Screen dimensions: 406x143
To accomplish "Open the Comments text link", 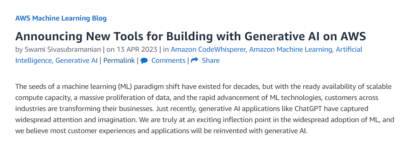I will click(168, 60).
